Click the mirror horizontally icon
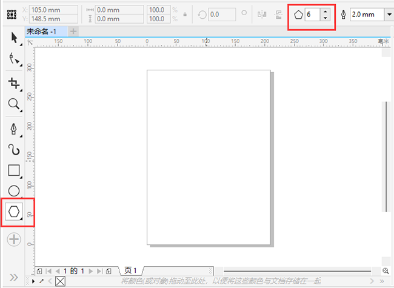 point(262,15)
